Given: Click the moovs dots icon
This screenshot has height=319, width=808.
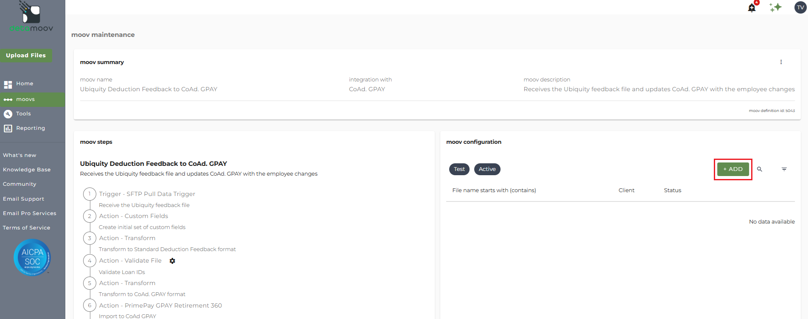Looking at the screenshot, I should (8, 100).
